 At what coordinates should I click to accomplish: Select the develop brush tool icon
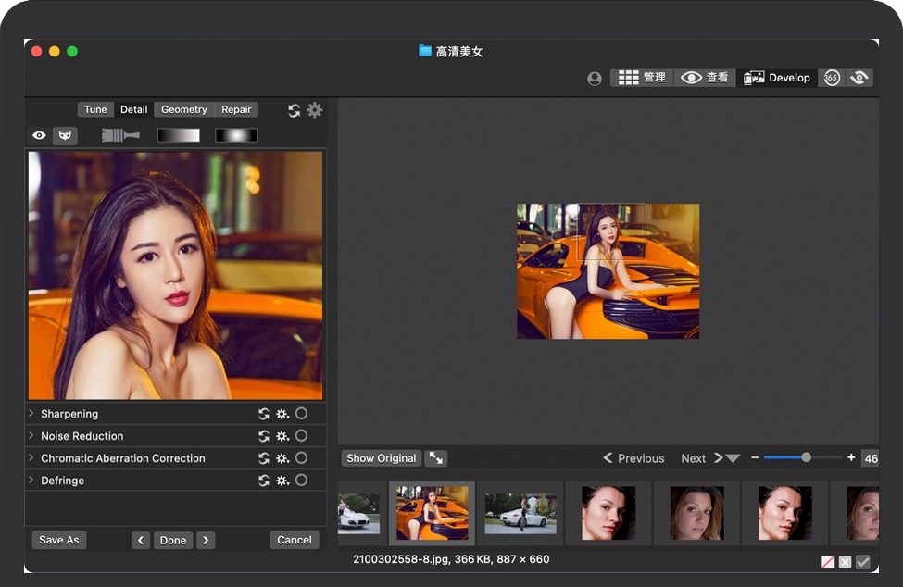tap(120, 135)
